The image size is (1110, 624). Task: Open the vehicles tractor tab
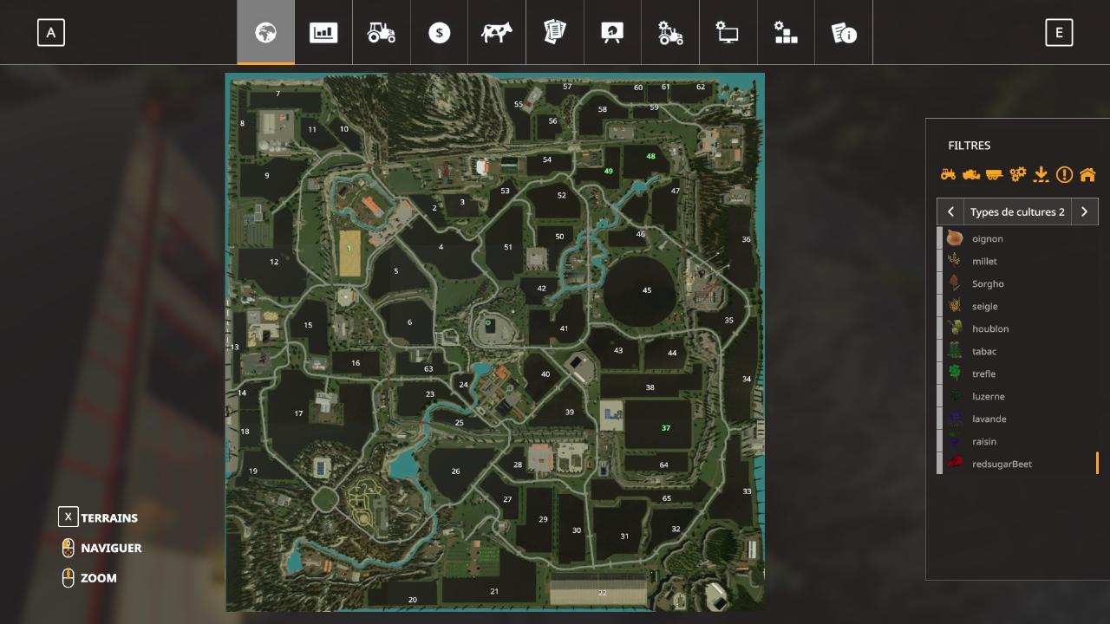[x=382, y=33]
